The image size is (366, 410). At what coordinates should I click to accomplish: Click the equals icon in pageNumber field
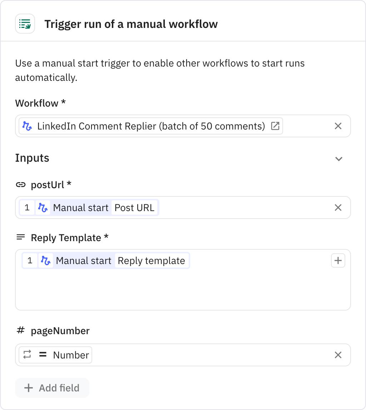[42, 355]
